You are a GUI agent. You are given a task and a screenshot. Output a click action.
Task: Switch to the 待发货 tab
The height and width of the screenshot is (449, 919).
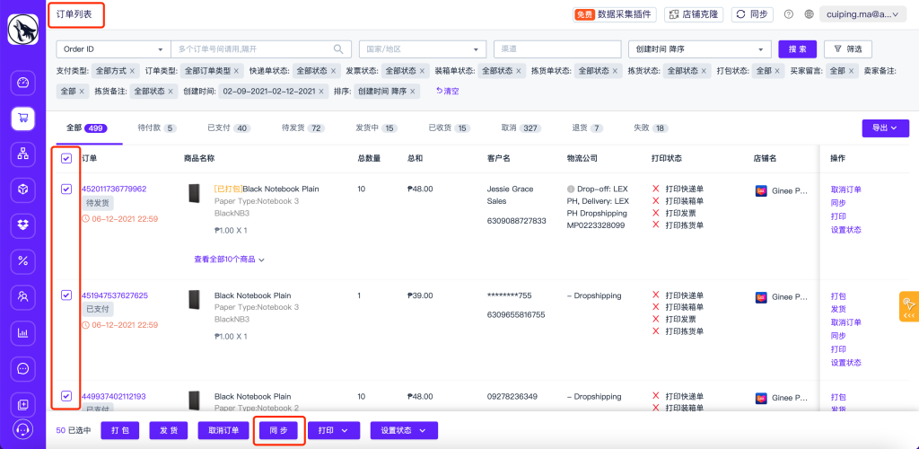(x=303, y=128)
